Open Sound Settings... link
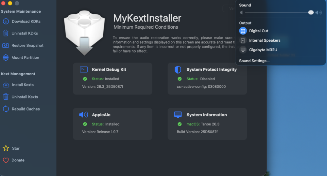Screen dimensions: 327x176 point(254,61)
